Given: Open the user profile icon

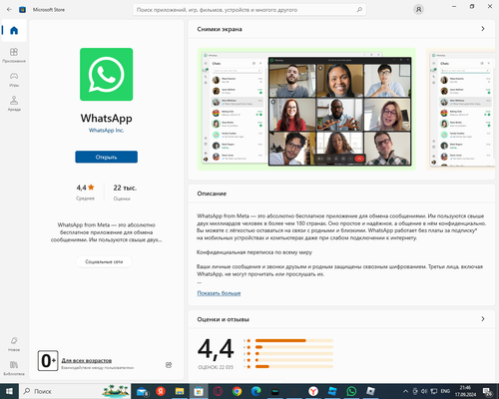Looking at the screenshot, I should click(x=418, y=10).
